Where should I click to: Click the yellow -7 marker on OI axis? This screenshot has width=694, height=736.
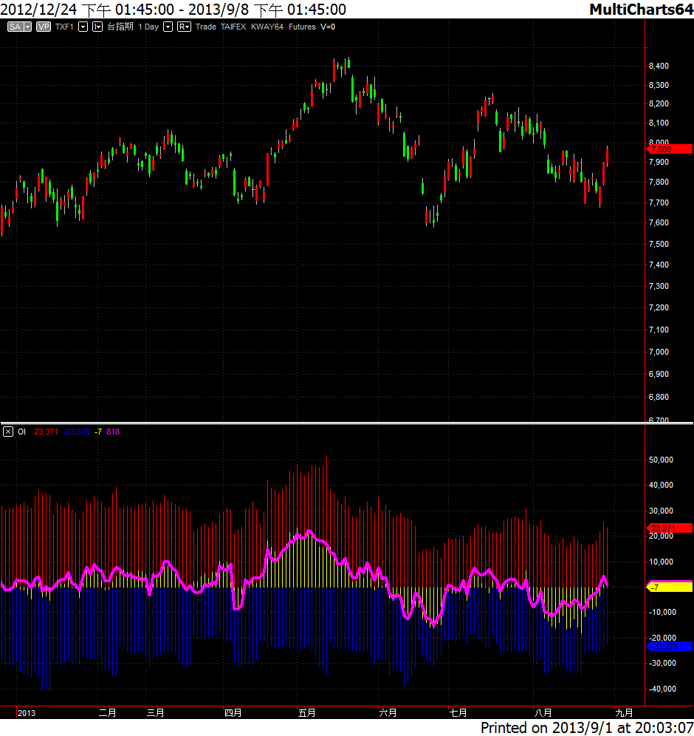(670, 587)
